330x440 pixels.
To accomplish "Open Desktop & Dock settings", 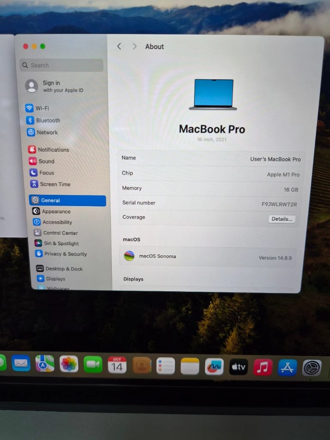I will (x=59, y=268).
